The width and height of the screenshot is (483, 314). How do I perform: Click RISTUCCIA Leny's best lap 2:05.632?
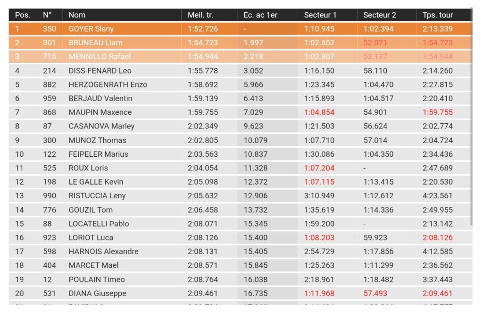pos(203,195)
